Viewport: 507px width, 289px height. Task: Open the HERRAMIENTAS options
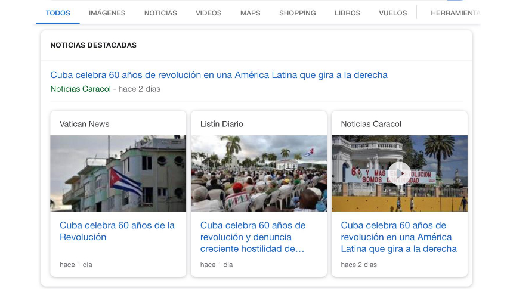(456, 13)
